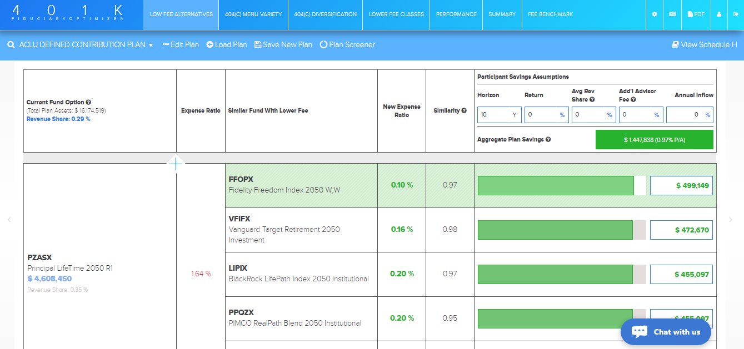The width and height of the screenshot is (744, 349).
Task: Open the Chat with us widget
Action: click(x=666, y=332)
